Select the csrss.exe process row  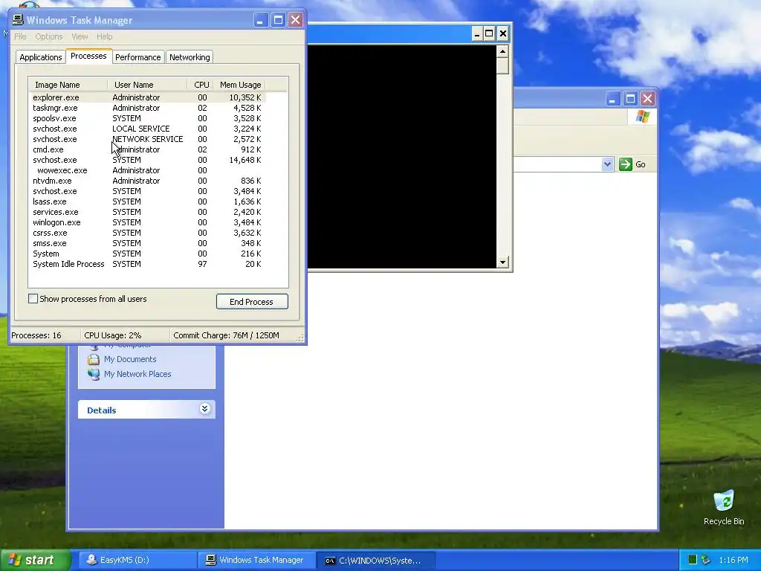(x=147, y=233)
